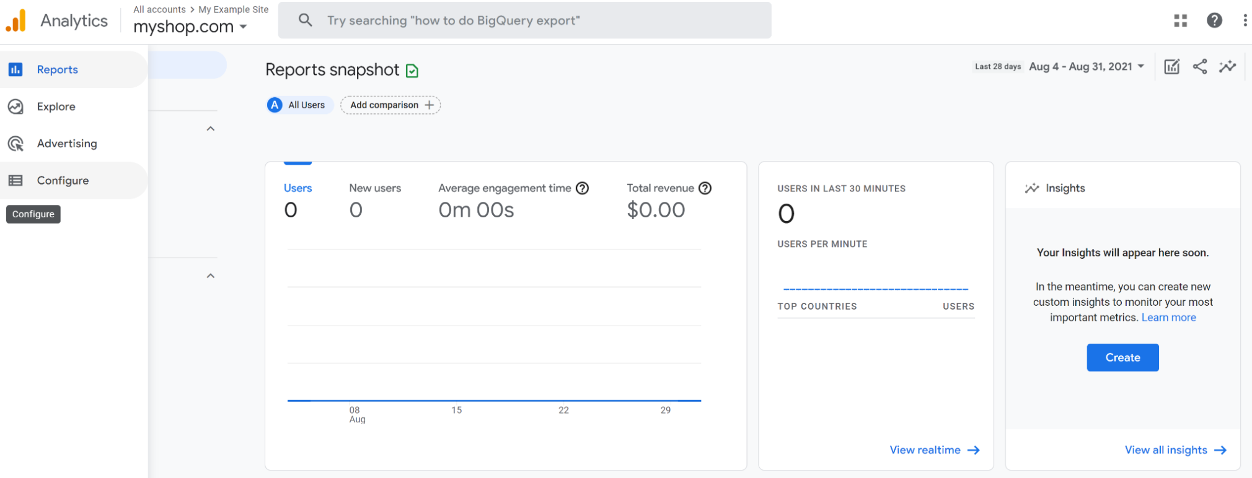Open the Configure section icon
Image resolution: width=1252 pixels, height=478 pixels.
pyautogui.click(x=15, y=180)
